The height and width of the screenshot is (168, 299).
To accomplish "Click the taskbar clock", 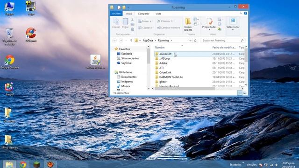I will click(288, 165).
